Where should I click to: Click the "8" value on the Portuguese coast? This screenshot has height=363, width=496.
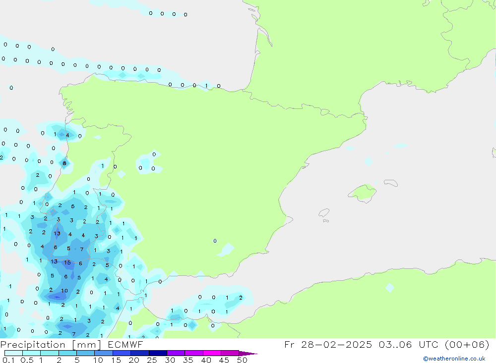(64, 163)
